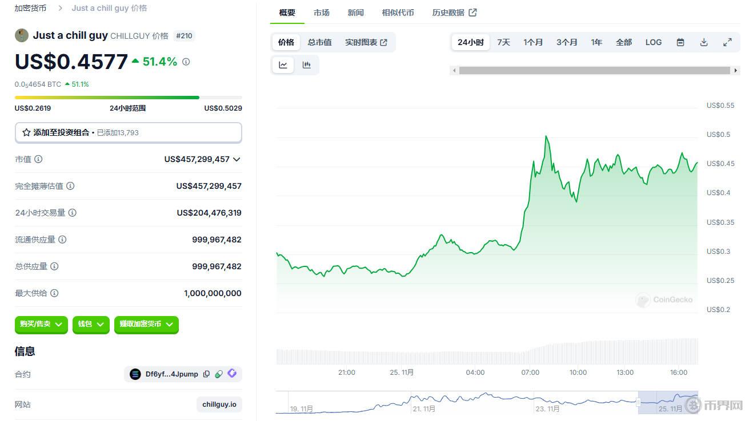Click the horizontal scrollbar under time ranges
749x421 pixels.
click(594, 70)
